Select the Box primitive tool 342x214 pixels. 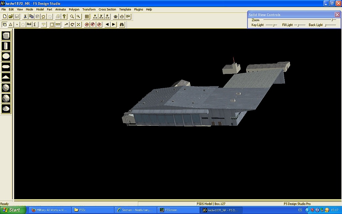coord(6,35)
